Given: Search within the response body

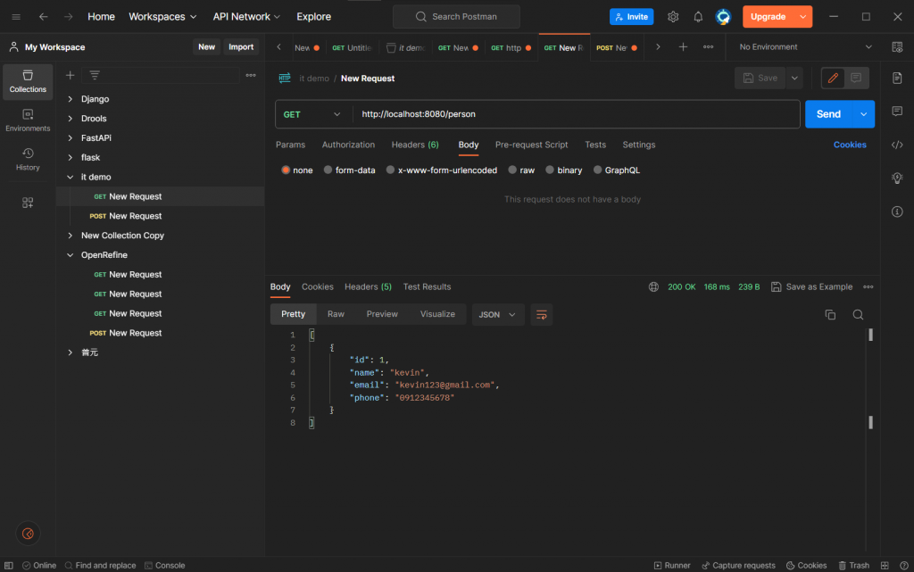Looking at the screenshot, I should (x=858, y=314).
